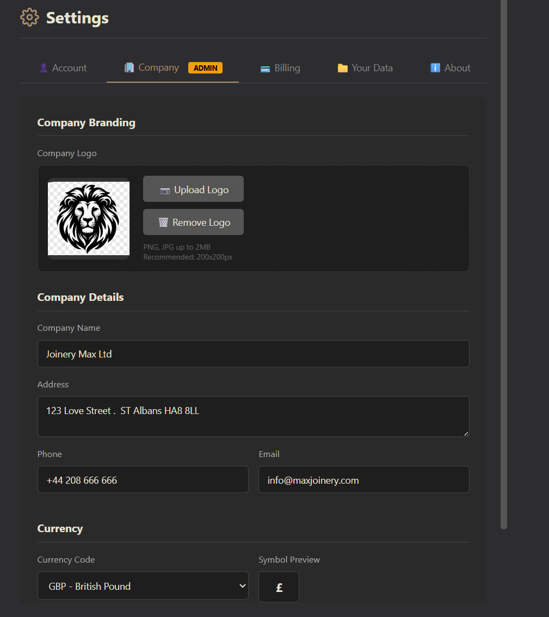Viewport: 549px width, 617px height.
Task: Click the Email field with info@maxjoinery.com
Action: coord(363,479)
